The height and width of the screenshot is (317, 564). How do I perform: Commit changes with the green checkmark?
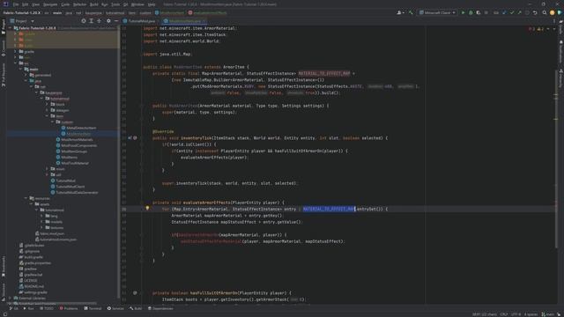[x=511, y=12]
